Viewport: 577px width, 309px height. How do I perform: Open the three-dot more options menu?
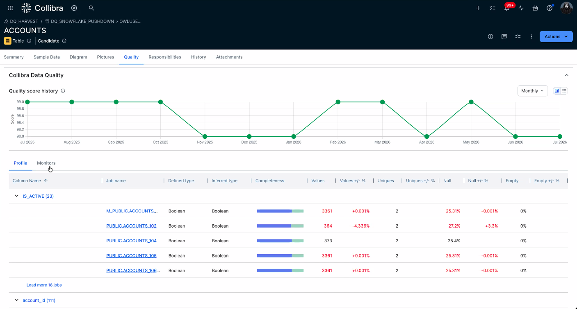[531, 36]
